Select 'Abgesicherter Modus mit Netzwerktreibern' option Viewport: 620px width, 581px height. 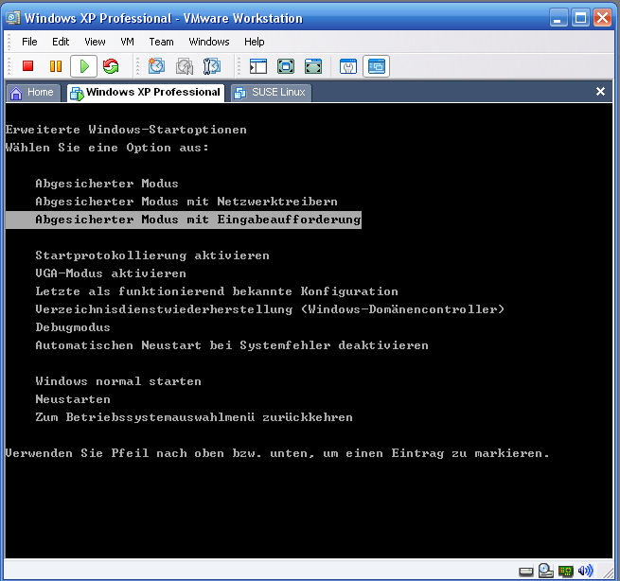tap(186, 202)
